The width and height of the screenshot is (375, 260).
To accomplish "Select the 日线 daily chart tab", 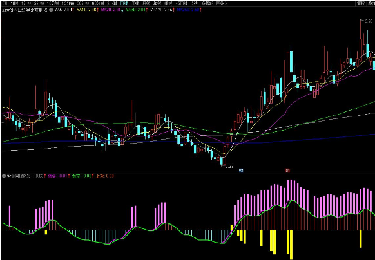I will [124, 3].
